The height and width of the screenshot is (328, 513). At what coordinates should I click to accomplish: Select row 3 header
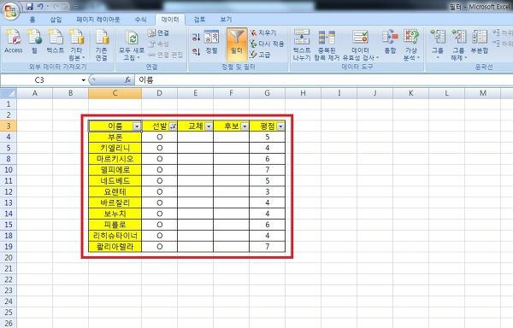(x=9, y=126)
